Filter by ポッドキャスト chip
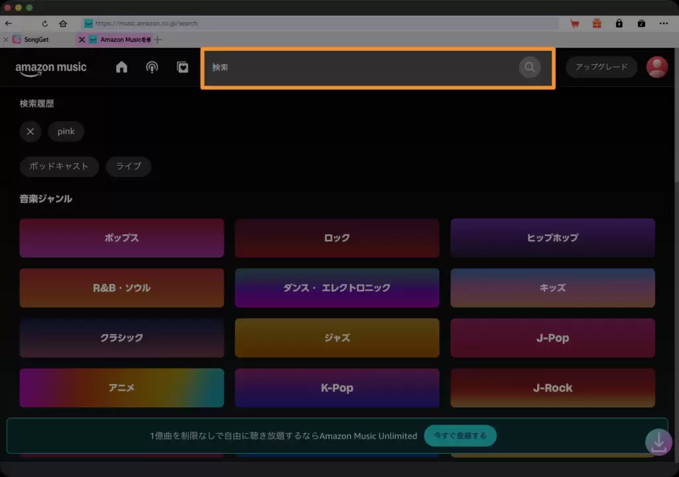 coord(59,166)
